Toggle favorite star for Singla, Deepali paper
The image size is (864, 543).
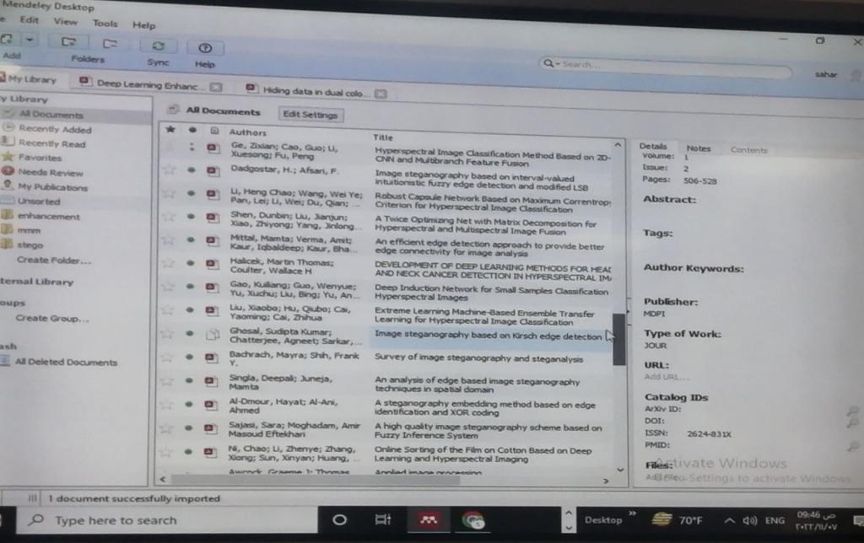(x=170, y=382)
